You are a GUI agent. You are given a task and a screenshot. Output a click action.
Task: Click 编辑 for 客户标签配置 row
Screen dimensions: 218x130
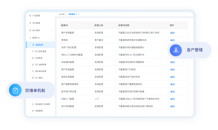[x=172, y=70]
